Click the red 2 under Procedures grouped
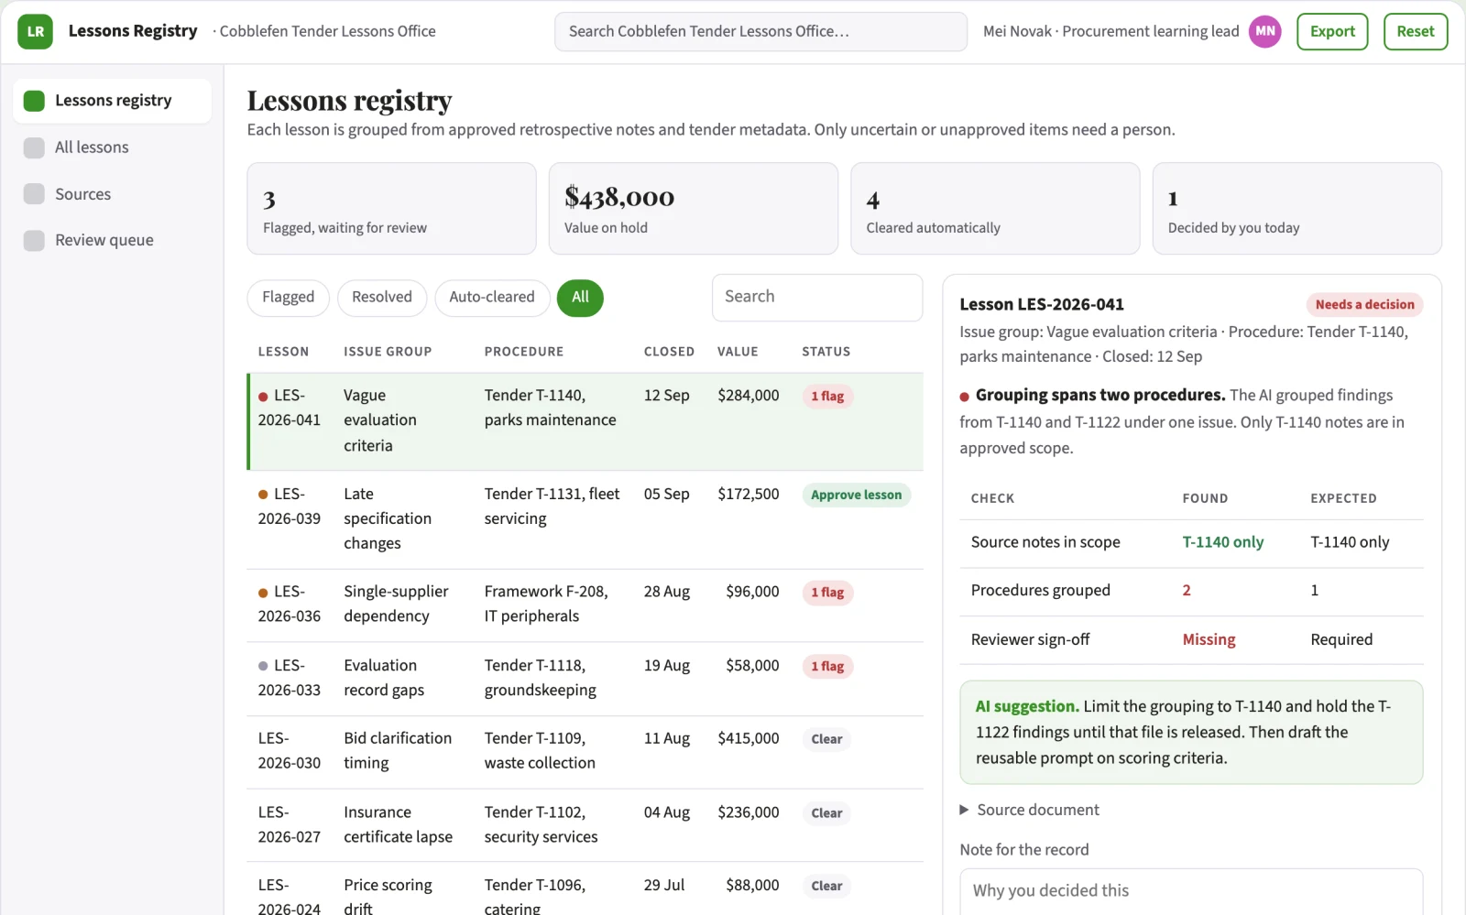1466x915 pixels. (1187, 591)
